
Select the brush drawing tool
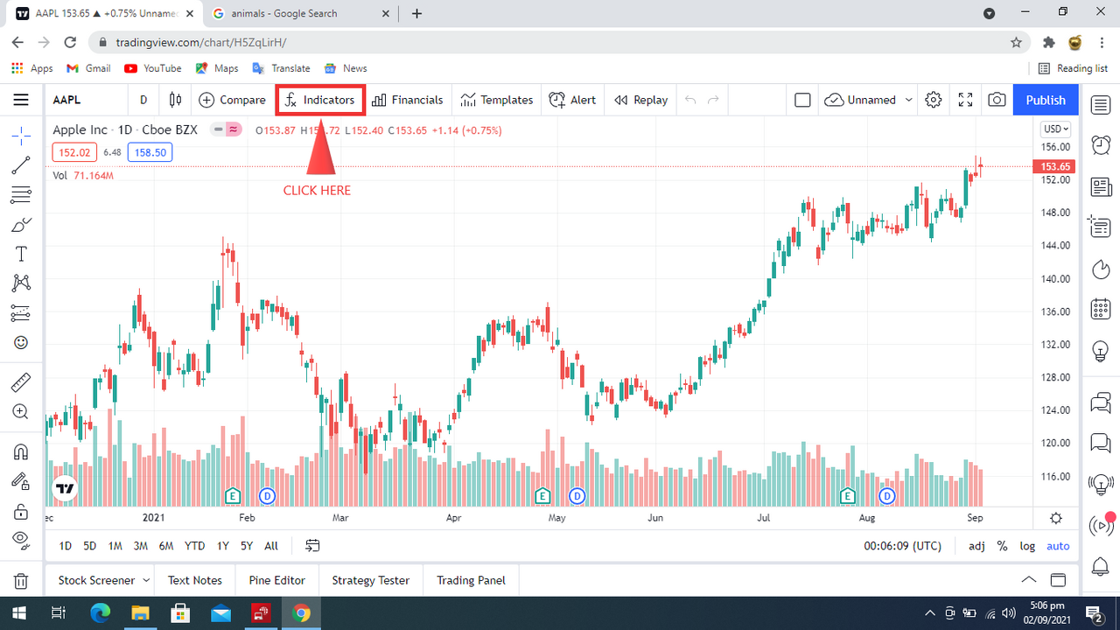coord(21,225)
